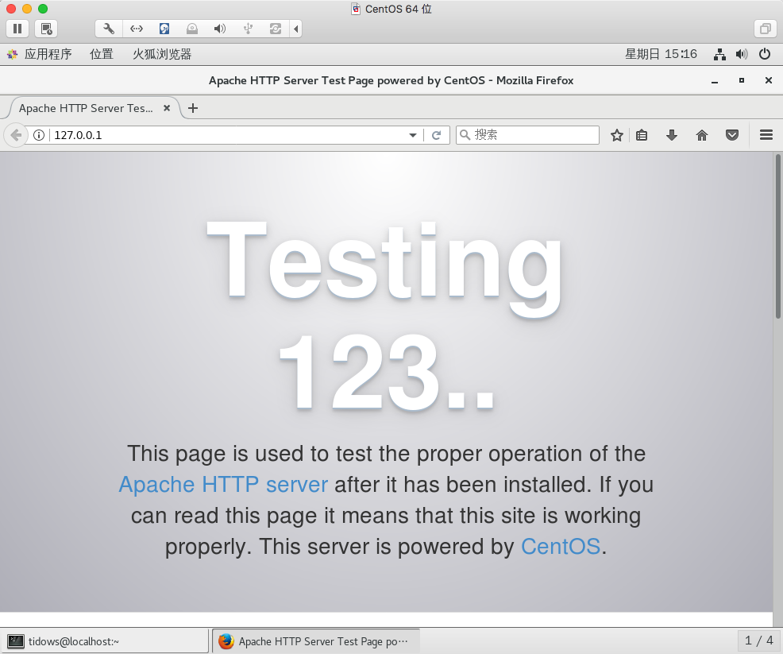Click the 搜索 search box
The image size is (783, 654).
527,135
